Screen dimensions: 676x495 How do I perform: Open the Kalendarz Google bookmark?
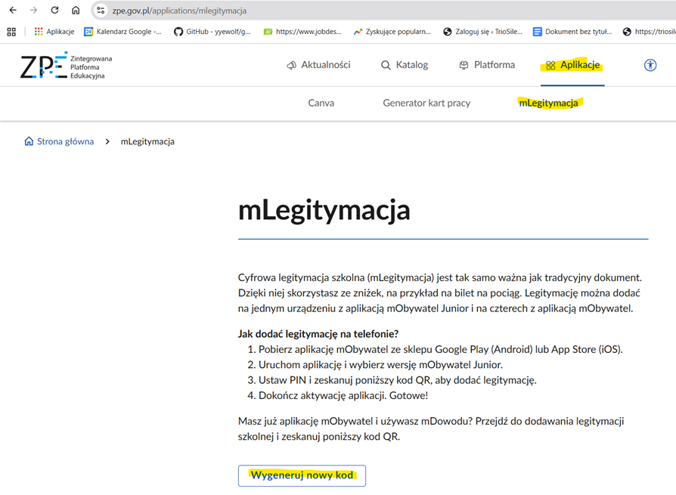click(x=122, y=32)
